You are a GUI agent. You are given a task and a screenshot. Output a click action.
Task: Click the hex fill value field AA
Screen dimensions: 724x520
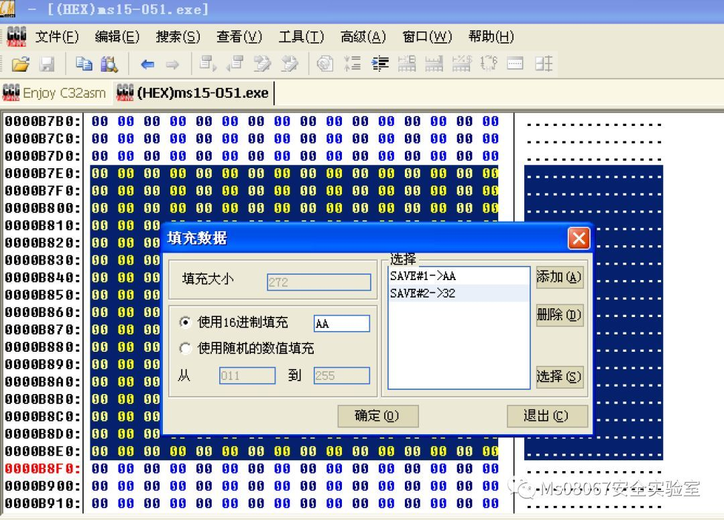(342, 324)
